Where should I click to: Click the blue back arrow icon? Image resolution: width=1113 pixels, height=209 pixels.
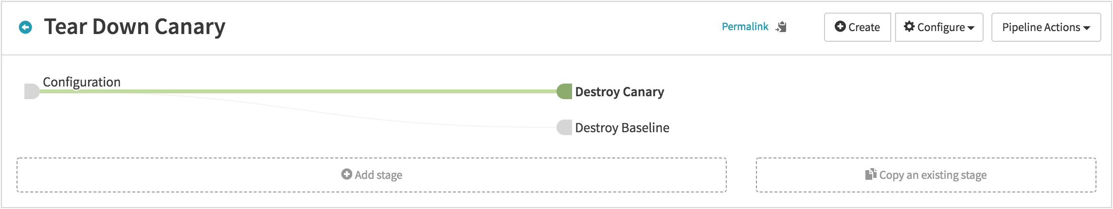[x=25, y=27]
